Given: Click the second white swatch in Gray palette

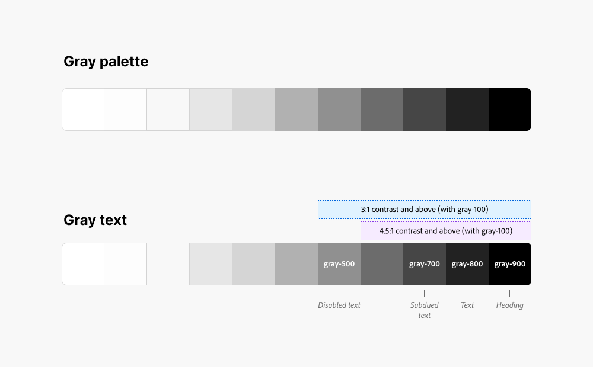Looking at the screenshot, I should (x=126, y=110).
